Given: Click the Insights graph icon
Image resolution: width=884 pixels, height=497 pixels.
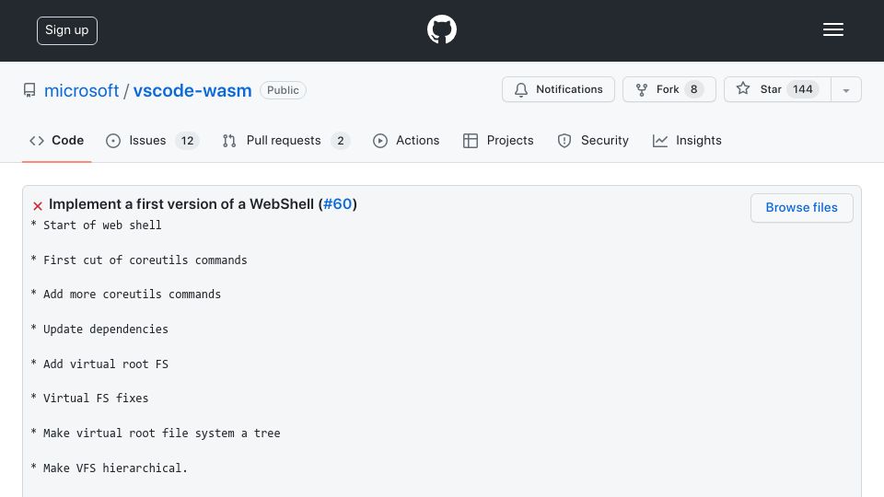Looking at the screenshot, I should click(659, 141).
